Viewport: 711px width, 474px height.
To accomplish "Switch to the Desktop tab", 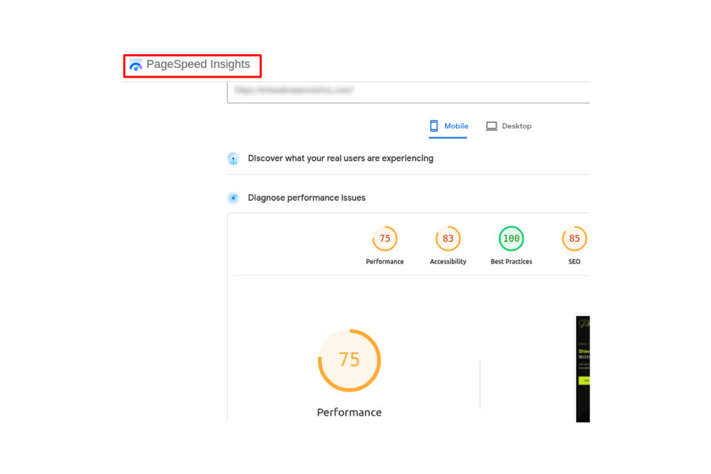I will [x=508, y=126].
